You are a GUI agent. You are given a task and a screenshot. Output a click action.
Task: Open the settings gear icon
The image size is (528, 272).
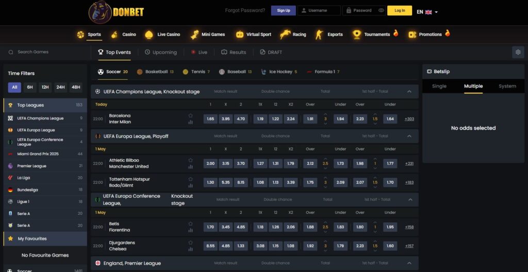[x=518, y=52]
